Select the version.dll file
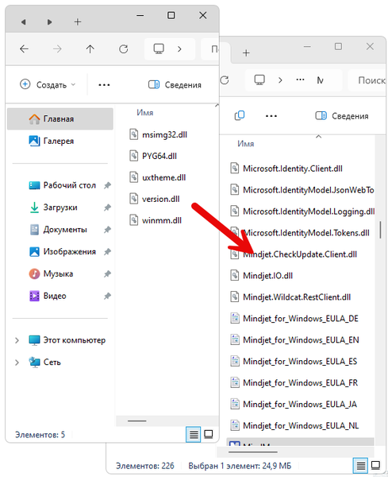Viewport: 388px width, 477px height. pyautogui.click(x=155, y=199)
